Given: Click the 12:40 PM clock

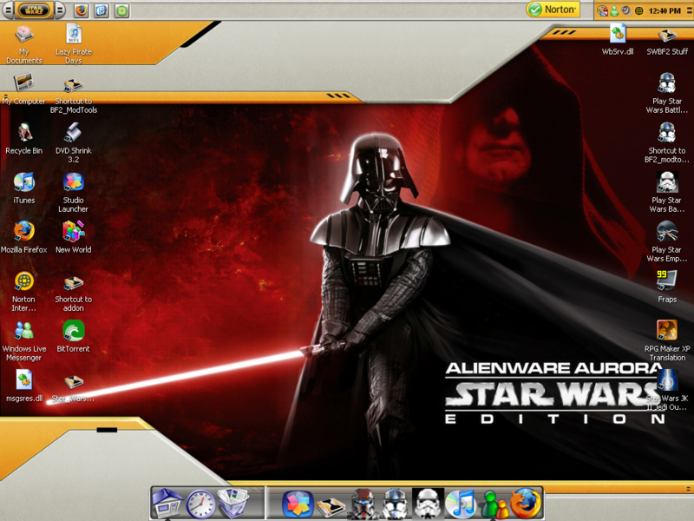Looking at the screenshot, I should click(x=665, y=11).
